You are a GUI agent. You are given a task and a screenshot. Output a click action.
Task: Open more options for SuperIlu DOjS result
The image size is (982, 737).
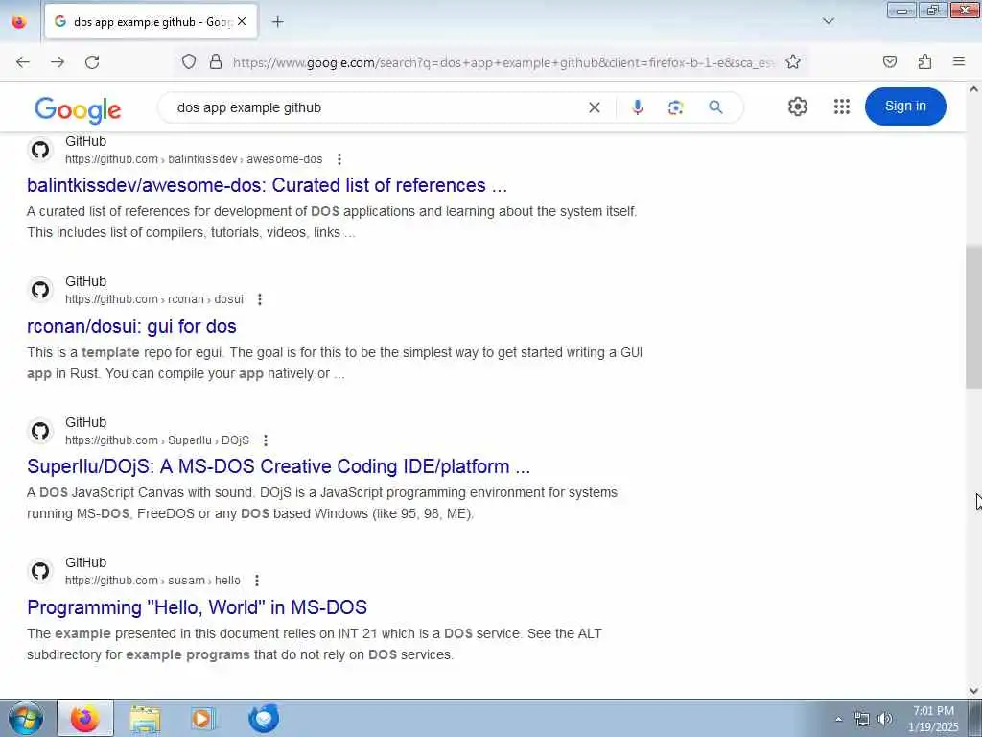pyautogui.click(x=266, y=440)
